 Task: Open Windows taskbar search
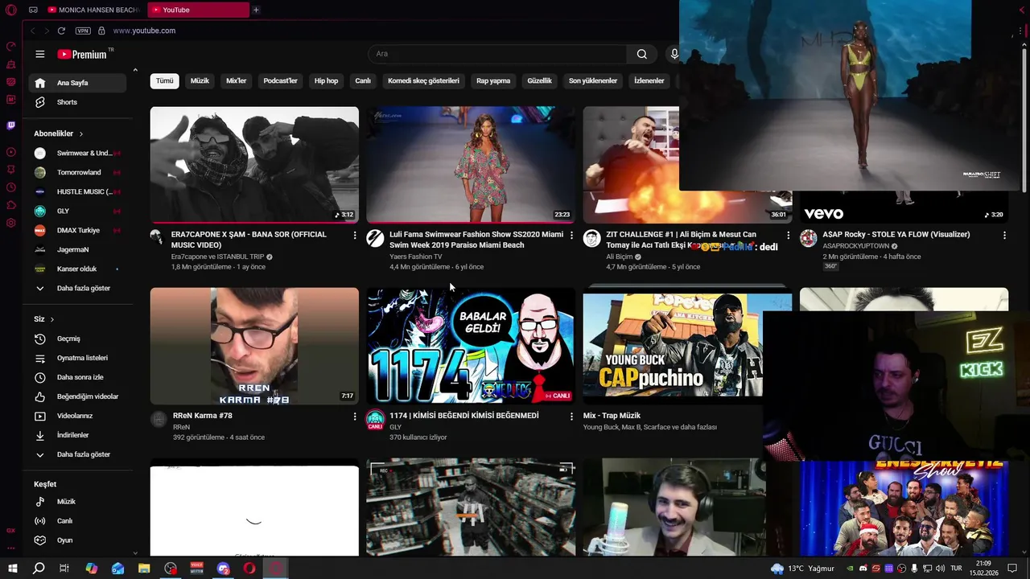(39, 569)
